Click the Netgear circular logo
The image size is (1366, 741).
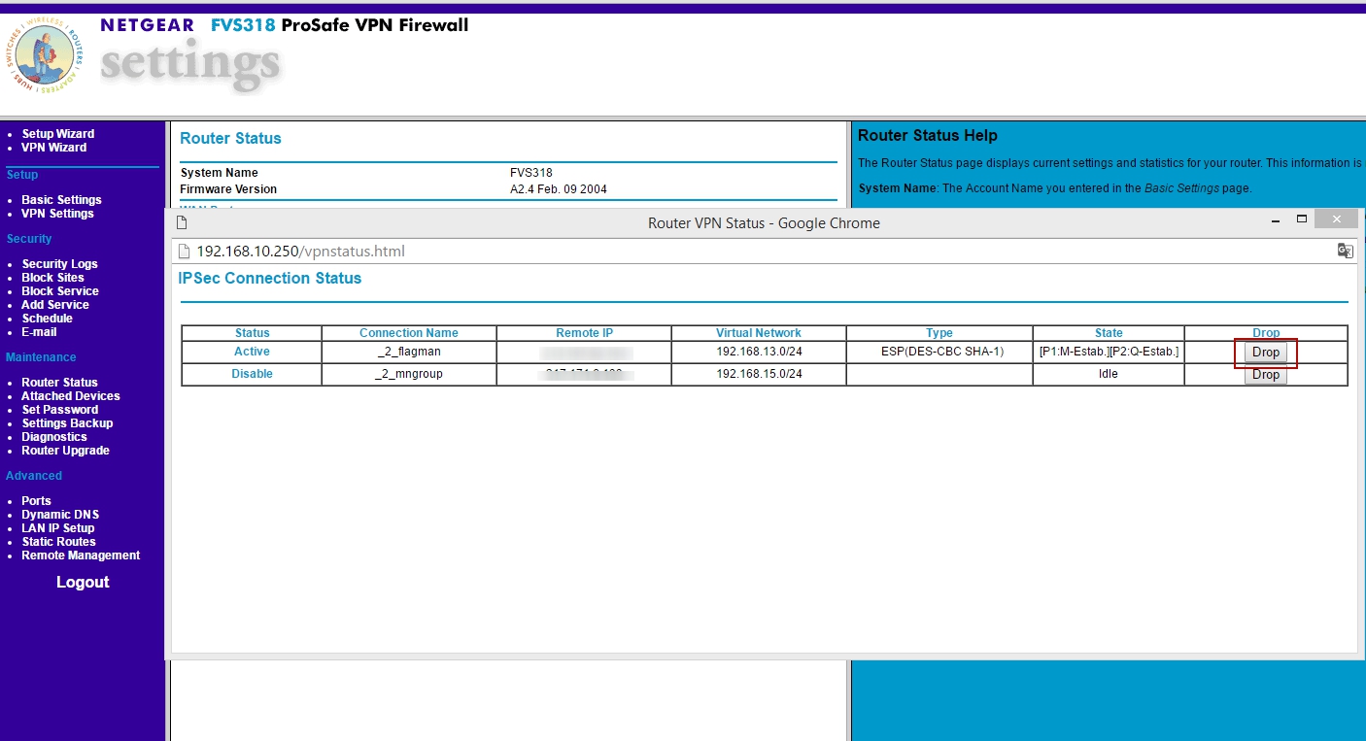click(47, 57)
